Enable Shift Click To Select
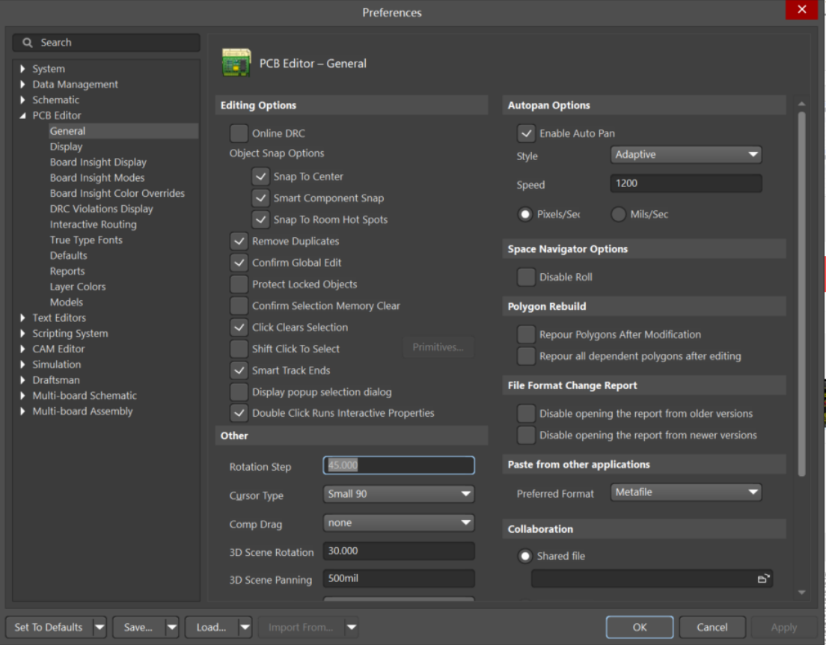Screen dimensions: 826x645 pos(239,349)
